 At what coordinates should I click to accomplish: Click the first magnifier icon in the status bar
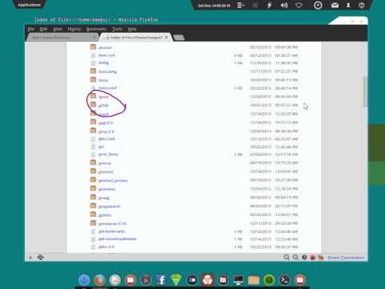[286, 257]
